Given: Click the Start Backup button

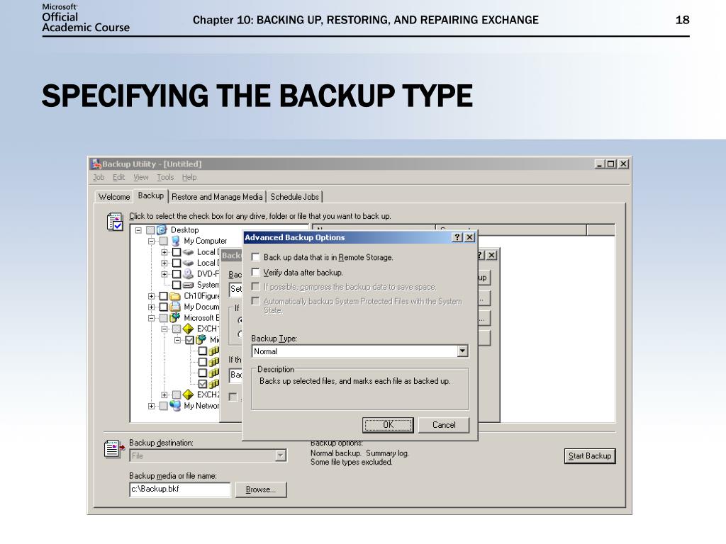Looking at the screenshot, I should pyautogui.click(x=590, y=455).
